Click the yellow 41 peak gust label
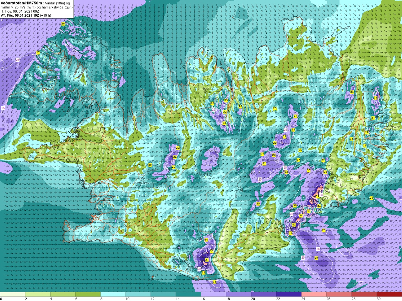Image resolution: width=402 pixels, height=301 pixels. [x=294, y=225]
